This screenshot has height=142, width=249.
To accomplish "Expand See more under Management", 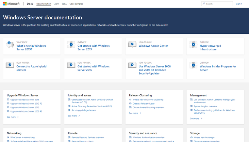I will pyautogui.click(x=196, y=119).
